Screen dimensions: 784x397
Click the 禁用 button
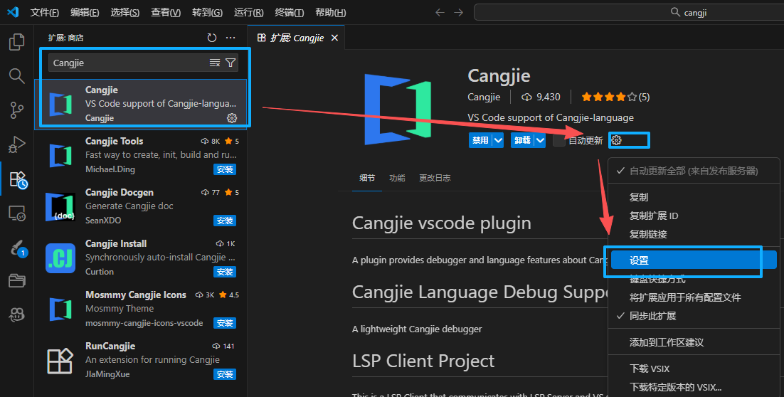(x=480, y=140)
